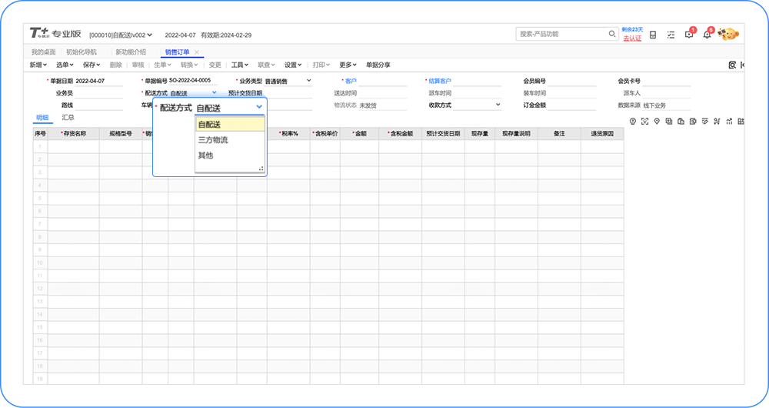Open the user avatar menu

click(x=727, y=34)
